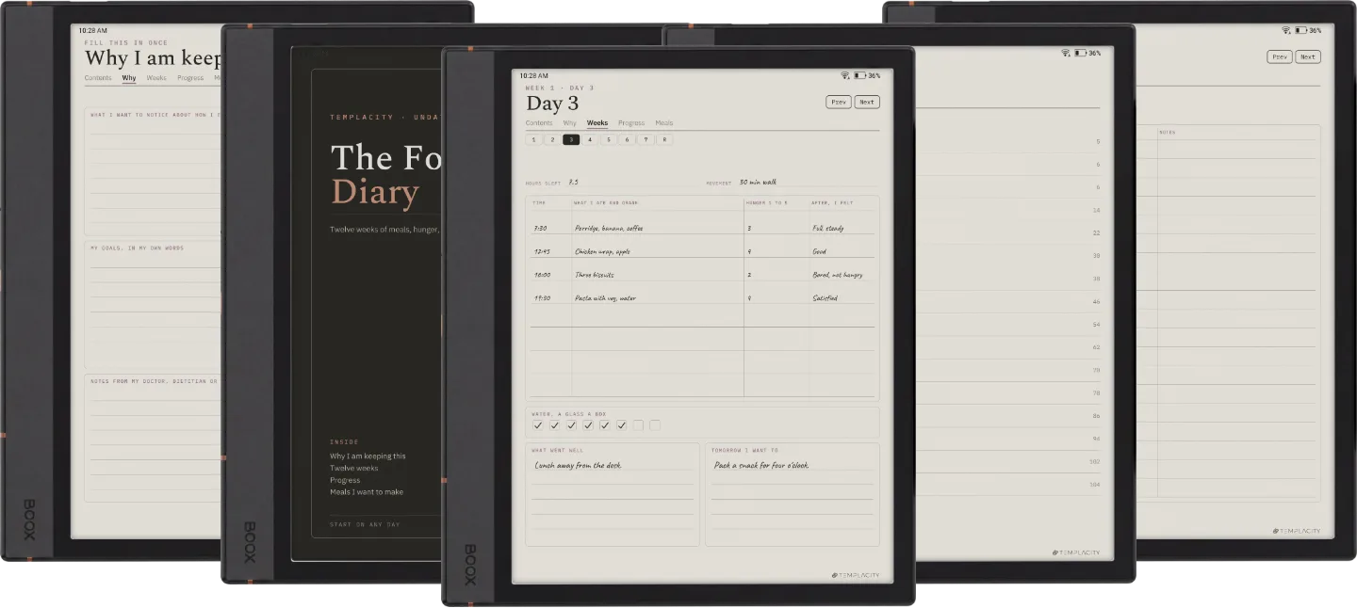The height and width of the screenshot is (608, 1357).
Task: Uncheck the first water glass checkbox
Action: coord(537,425)
